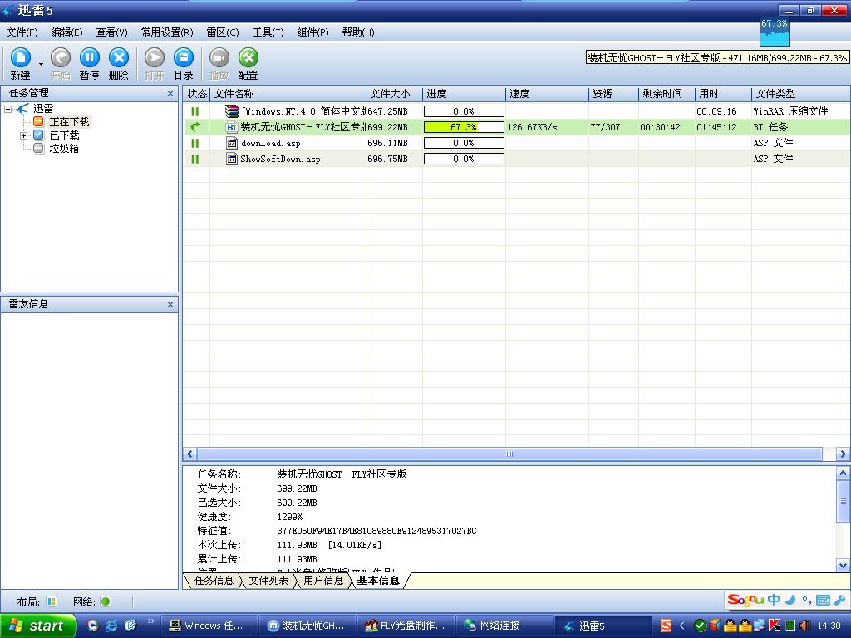The width and height of the screenshot is (851, 638).
Task: Open the 帮助(H) menu
Action: pos(357,32)
